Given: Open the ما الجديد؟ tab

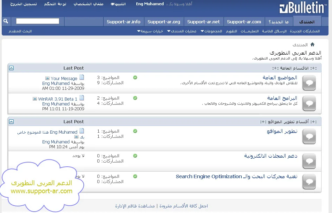Looking at the screenshot, I should pos(278,22).
